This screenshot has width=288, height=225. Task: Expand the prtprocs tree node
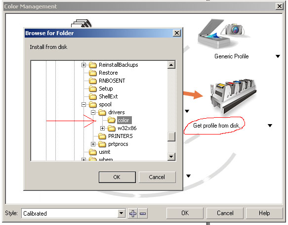(x=93, y=144)
